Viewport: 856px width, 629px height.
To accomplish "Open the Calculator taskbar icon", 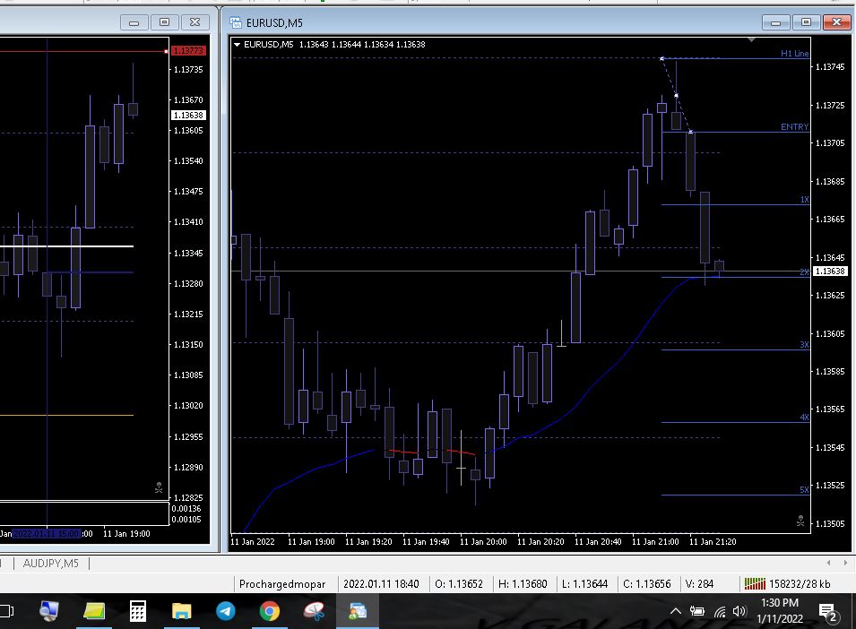I will pos(137,610).
